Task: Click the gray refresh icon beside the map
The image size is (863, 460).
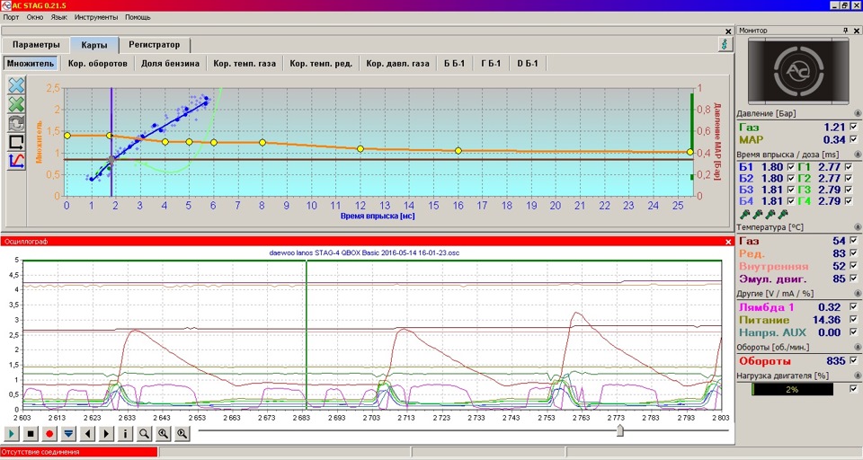Action: 16,123
